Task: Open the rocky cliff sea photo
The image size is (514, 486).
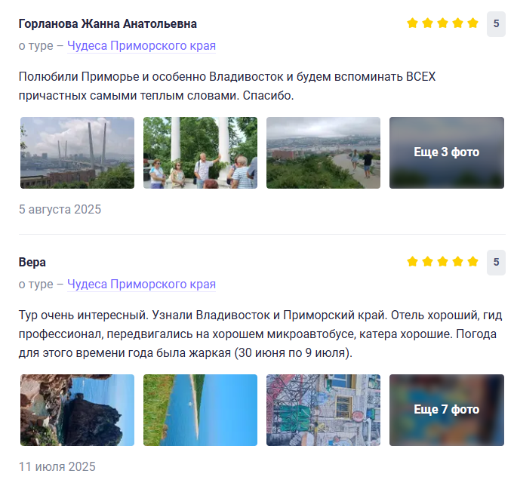Action: tap(77, 410)
